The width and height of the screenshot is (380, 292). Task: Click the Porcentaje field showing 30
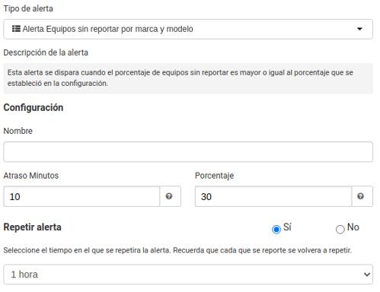tap(273, 196)
